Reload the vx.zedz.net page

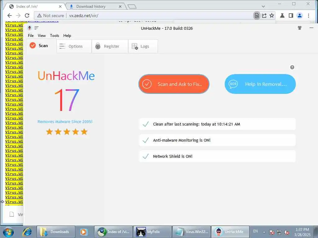pyautogui.click(x=27, y=15)
